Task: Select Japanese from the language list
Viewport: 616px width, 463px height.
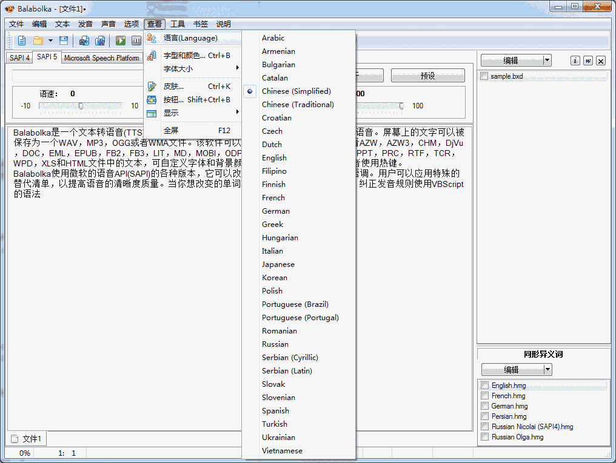Action: 278,264
